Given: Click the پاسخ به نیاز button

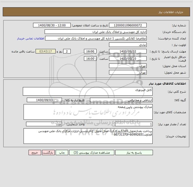Looking at the screenshot, I should [x=134, y=152].
